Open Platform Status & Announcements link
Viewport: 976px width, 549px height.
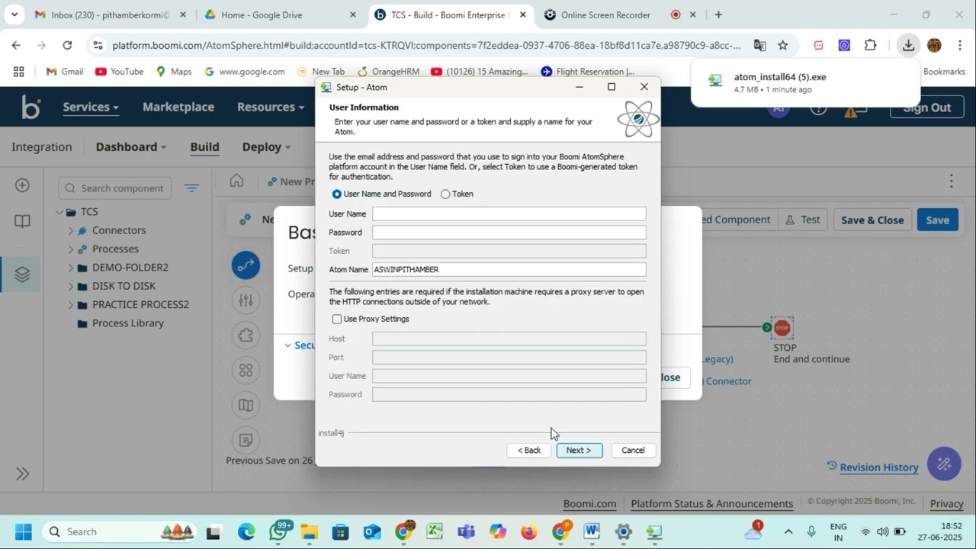[712, 503]
